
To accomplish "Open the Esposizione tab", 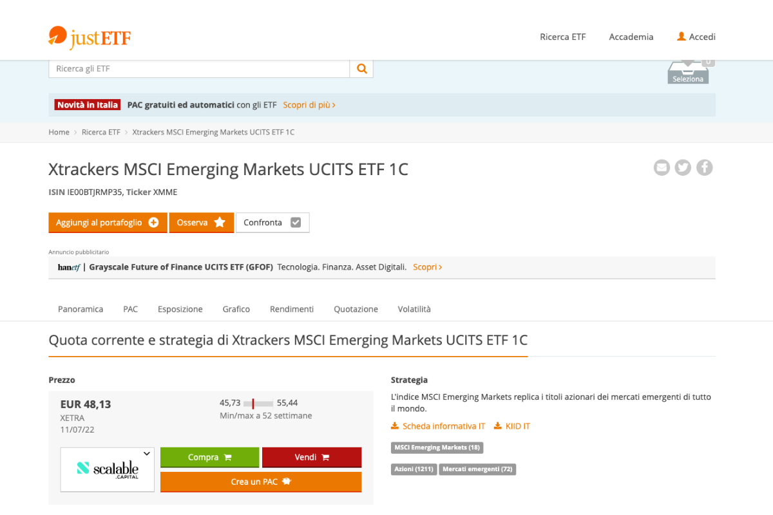I will (x=180, y=309).
